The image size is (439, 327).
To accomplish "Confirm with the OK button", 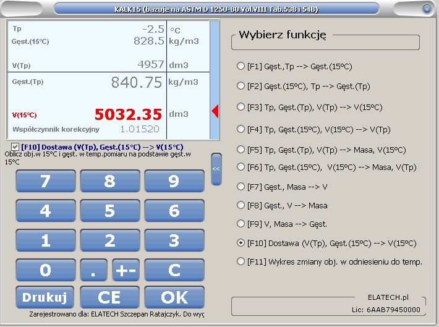I will [x=174, y=297].
